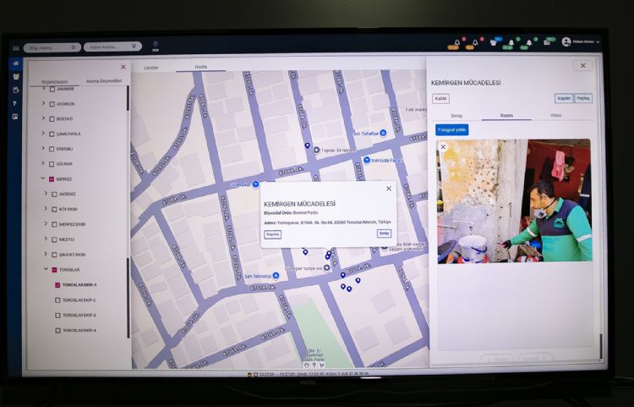Screen dimensions: 634x407
Task: Remove the uploaded photo with its X
Action: (443, 147)
